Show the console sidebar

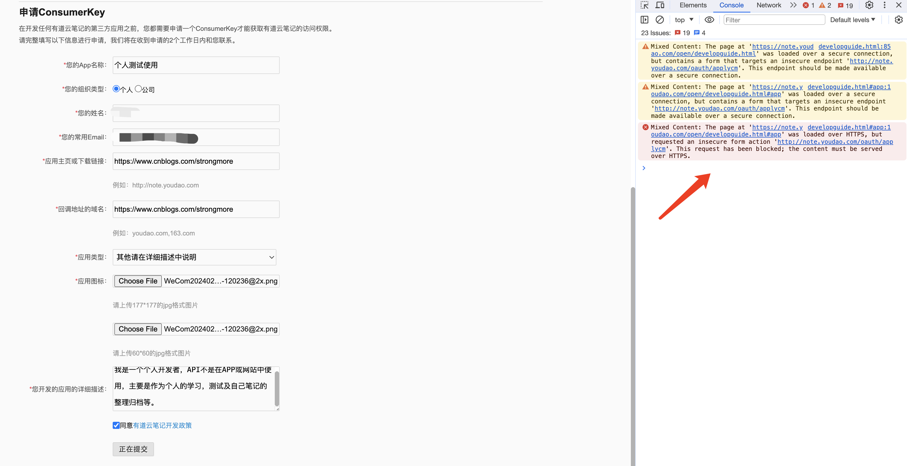pos(644,20)
